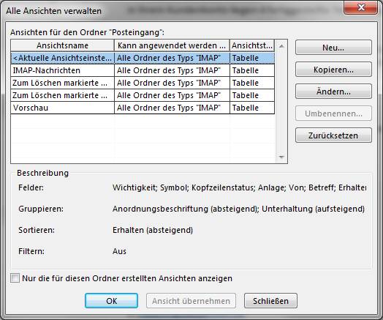
Task: Confirm the dialog with OK
Action: coord(111,301)
